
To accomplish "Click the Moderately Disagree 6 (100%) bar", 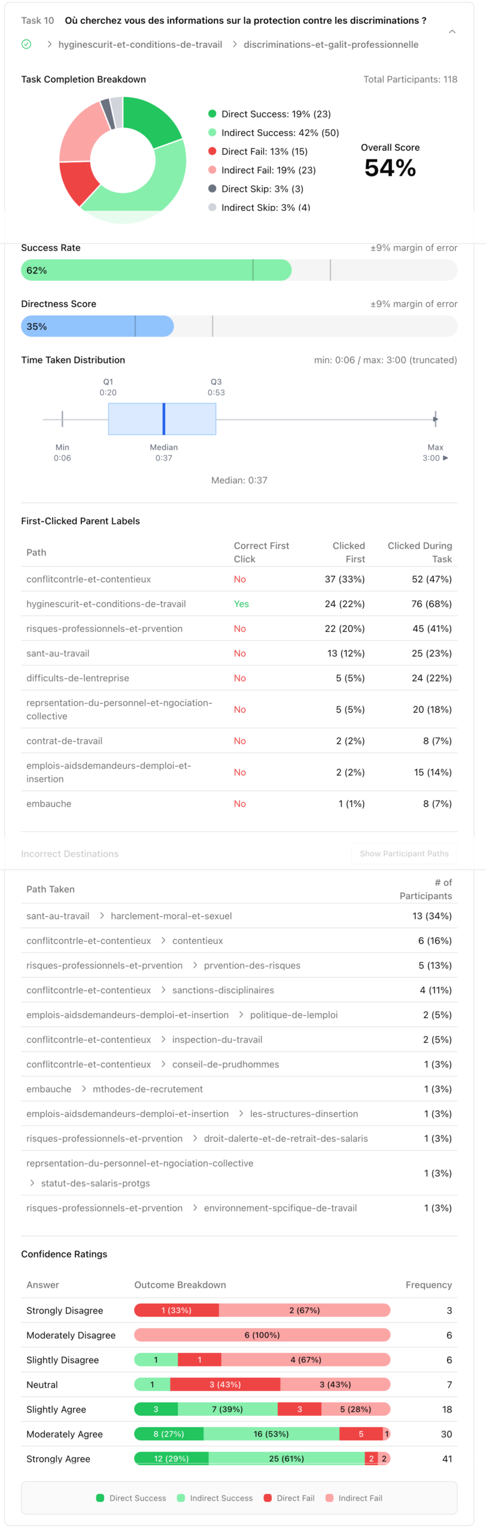I will pyautogui.click(x=262, y=1335).
